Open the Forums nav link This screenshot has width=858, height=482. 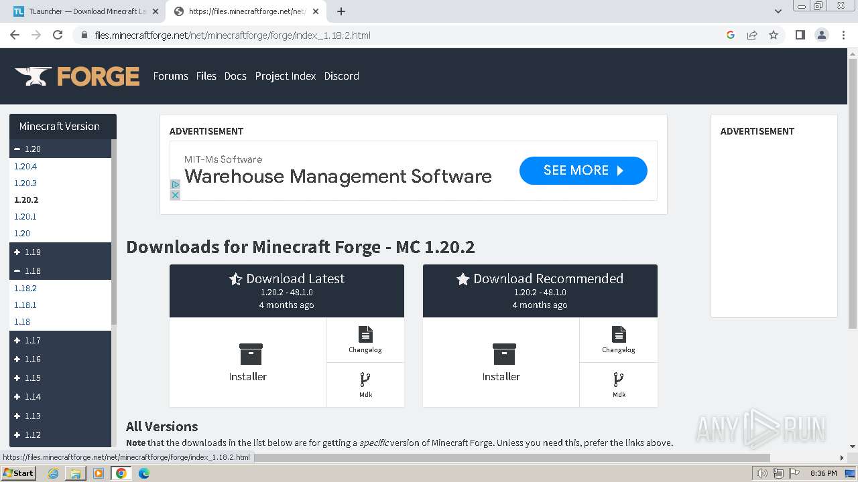point(170,76)
